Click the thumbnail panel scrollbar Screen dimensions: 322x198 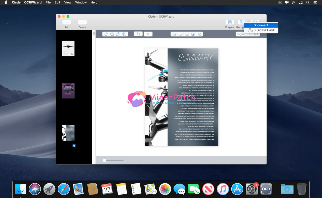click(94, 34)
